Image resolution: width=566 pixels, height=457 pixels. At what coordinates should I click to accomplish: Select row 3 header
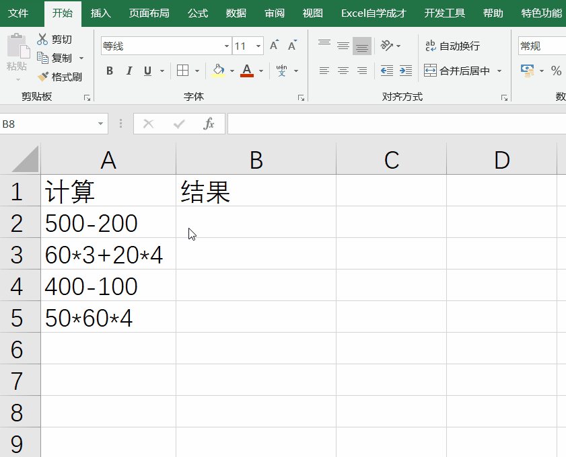20,254
